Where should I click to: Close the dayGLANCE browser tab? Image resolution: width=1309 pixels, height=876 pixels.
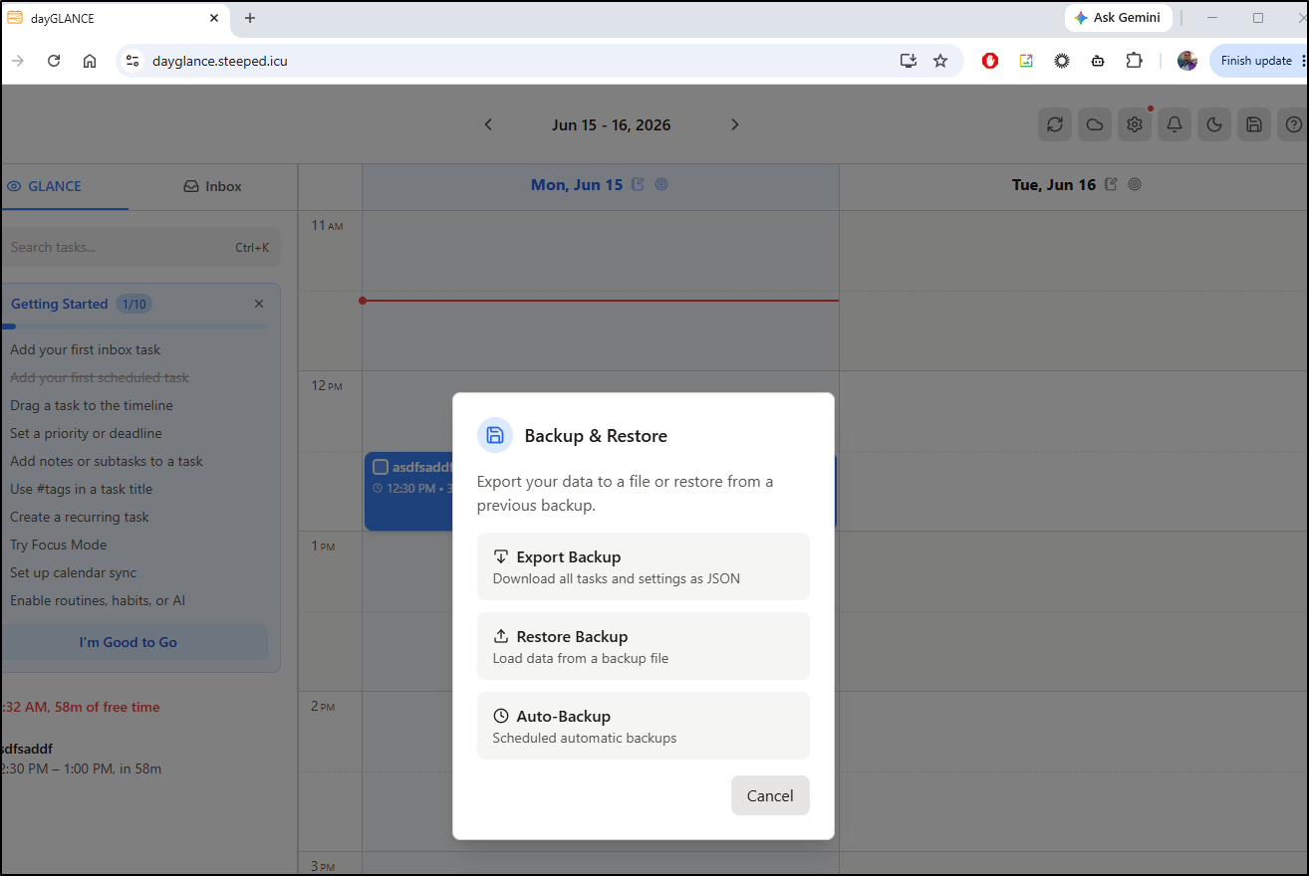214,18
